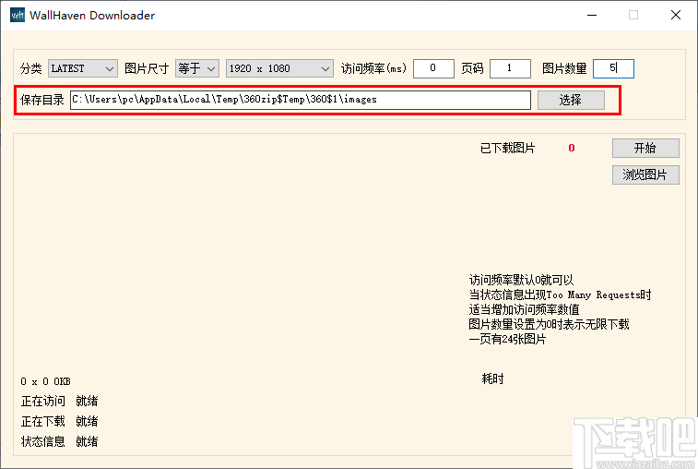Screen dimensions: 698x469
Task: Open the 分类 LATEST category dropdown
Action: (83, 68)
